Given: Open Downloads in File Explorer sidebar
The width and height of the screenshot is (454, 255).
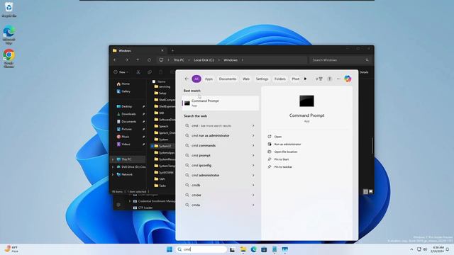Looking at the screenshot, I should (x=126, y=114).
